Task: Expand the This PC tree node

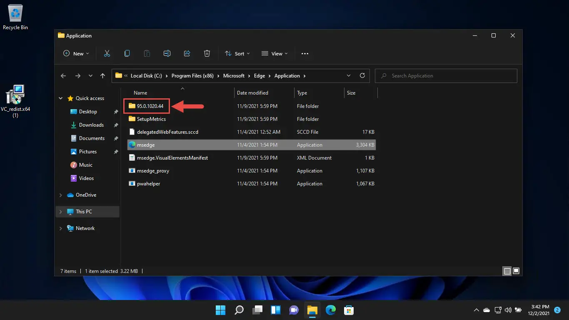Action: click(x=61, y=212)
